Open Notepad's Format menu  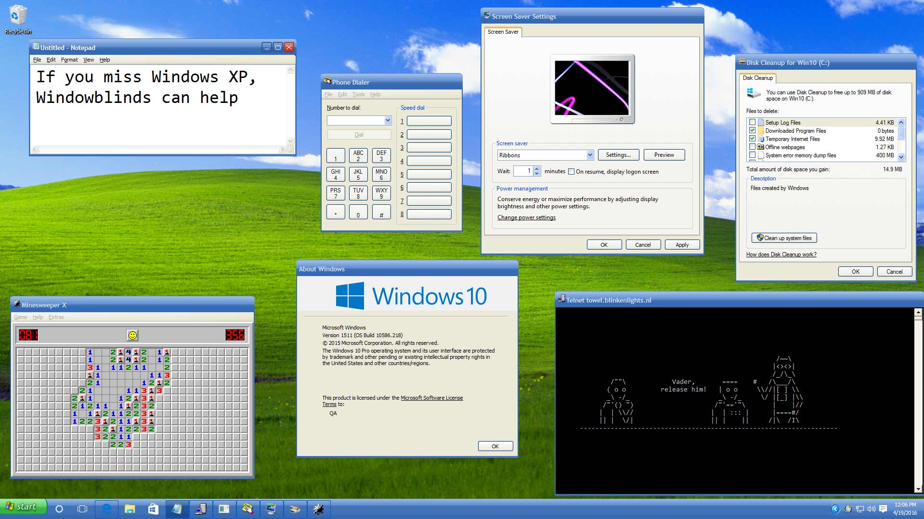69,60
